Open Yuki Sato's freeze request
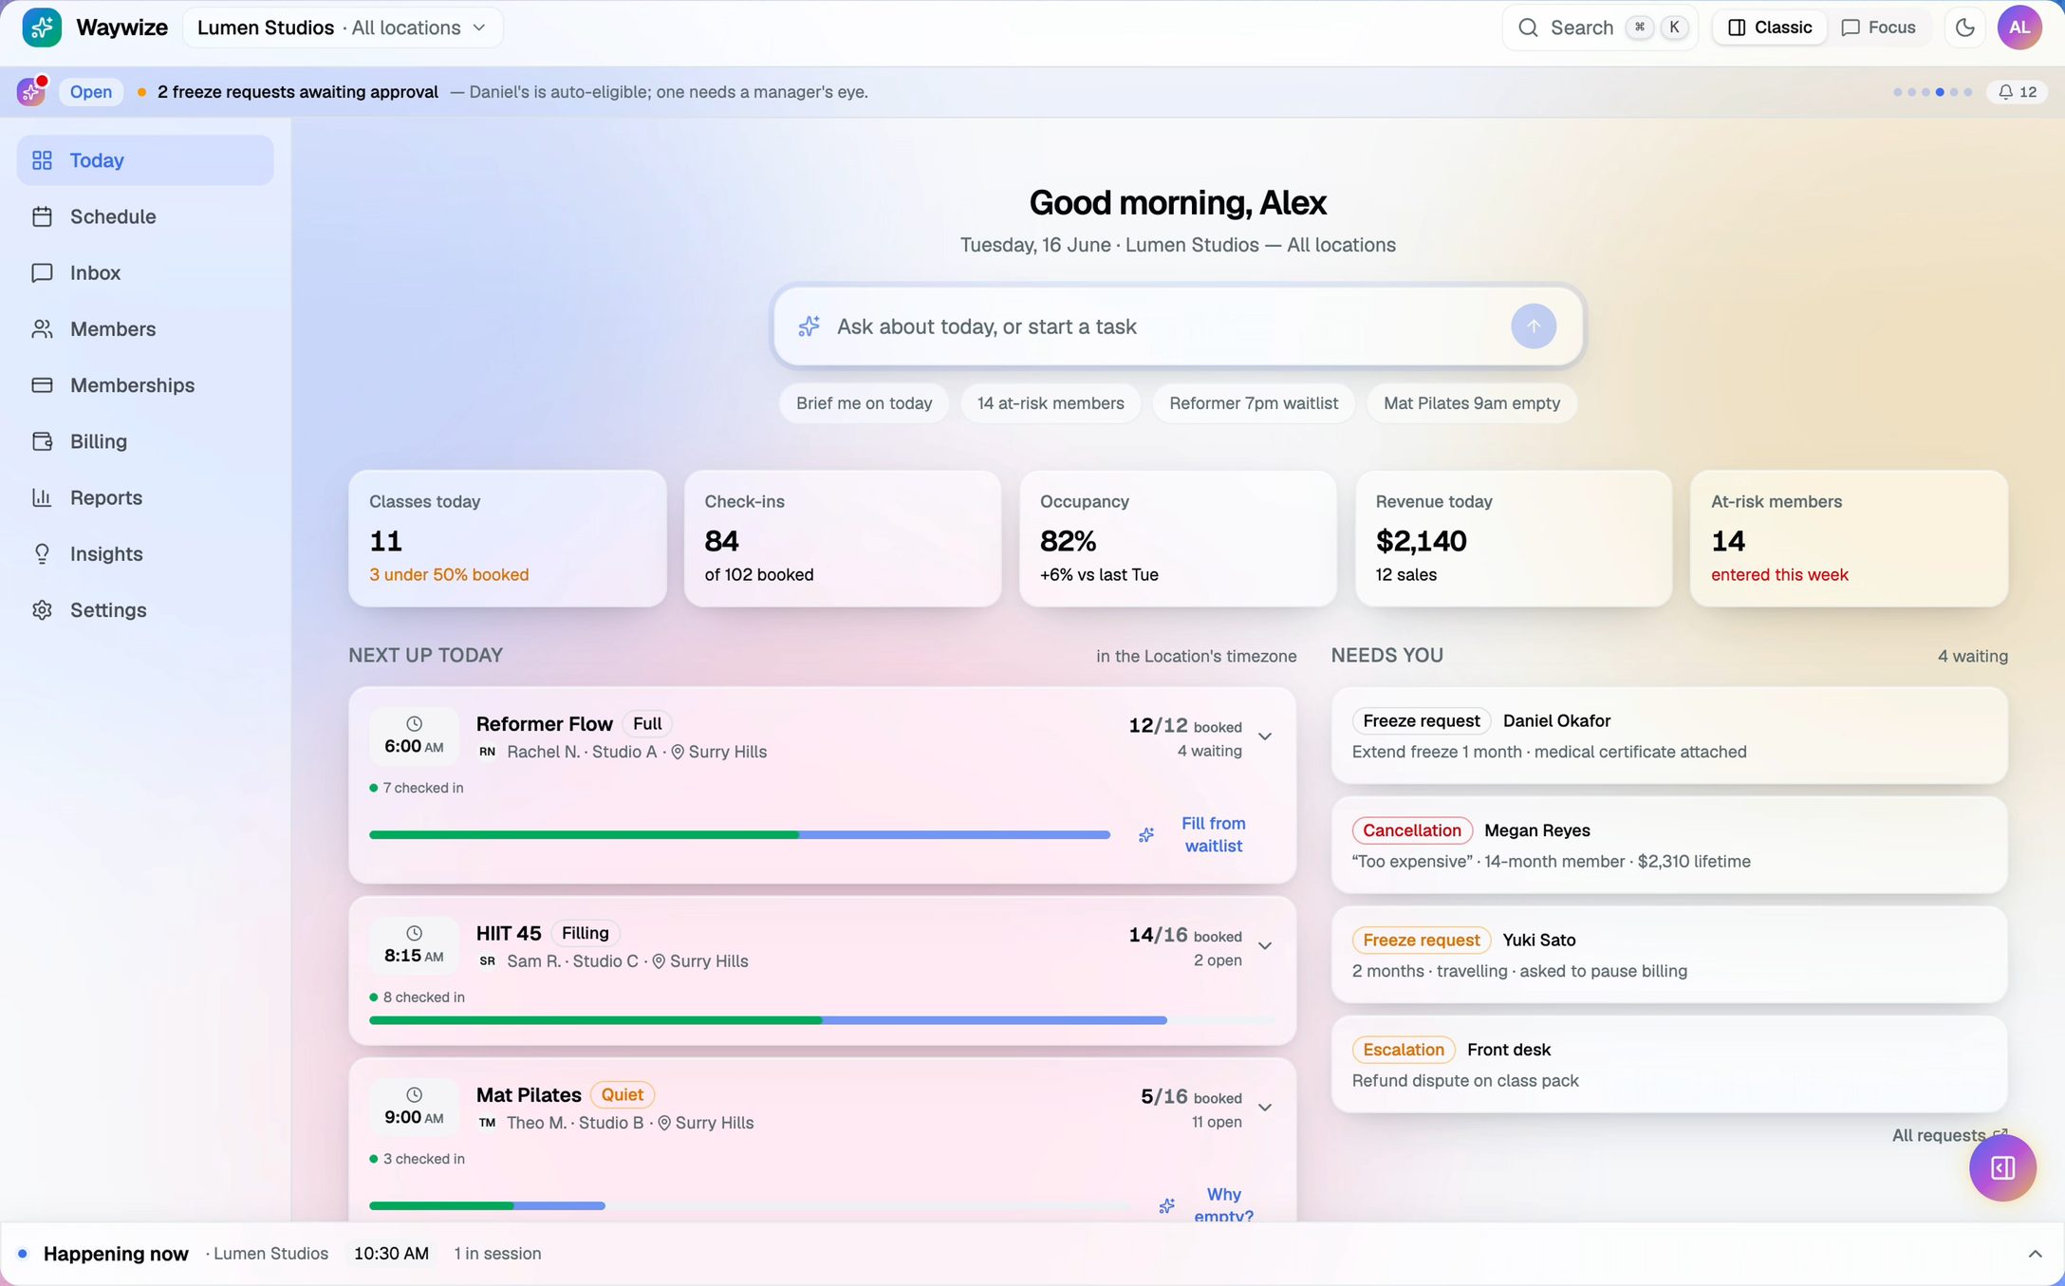Viewport: 2065px width, 1286px height. coord(1669,955)
